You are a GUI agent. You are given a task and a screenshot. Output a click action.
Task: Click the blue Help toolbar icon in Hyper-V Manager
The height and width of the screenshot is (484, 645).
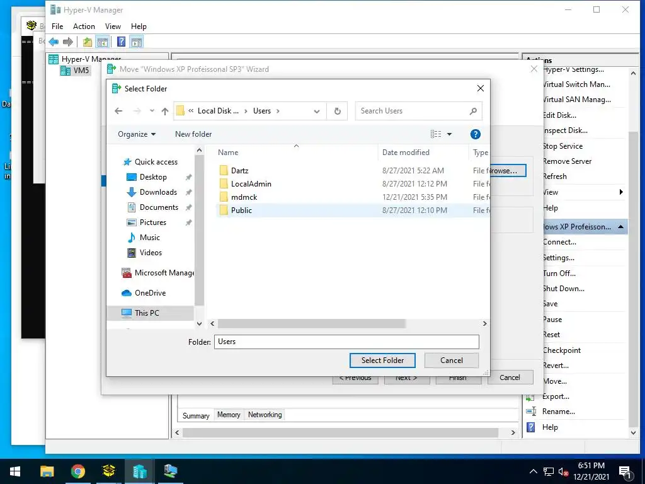point(122,42)
